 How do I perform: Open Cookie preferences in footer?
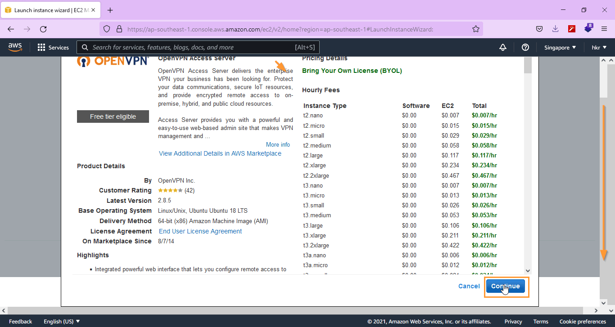click(x=583, y=322)
